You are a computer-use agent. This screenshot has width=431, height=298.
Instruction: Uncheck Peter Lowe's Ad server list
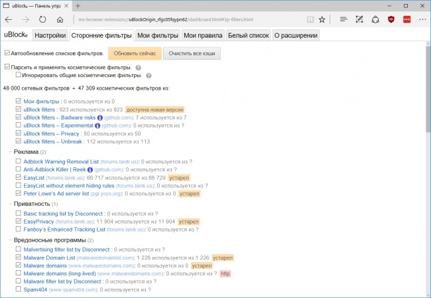click(x=18, y=193)
